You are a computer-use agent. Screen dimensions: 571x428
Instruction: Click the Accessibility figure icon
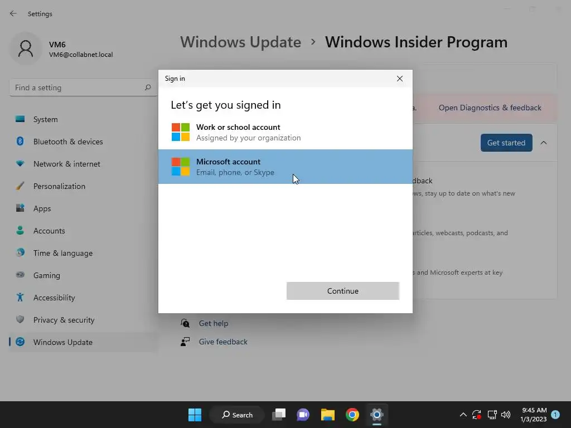[x=20, y=298]
